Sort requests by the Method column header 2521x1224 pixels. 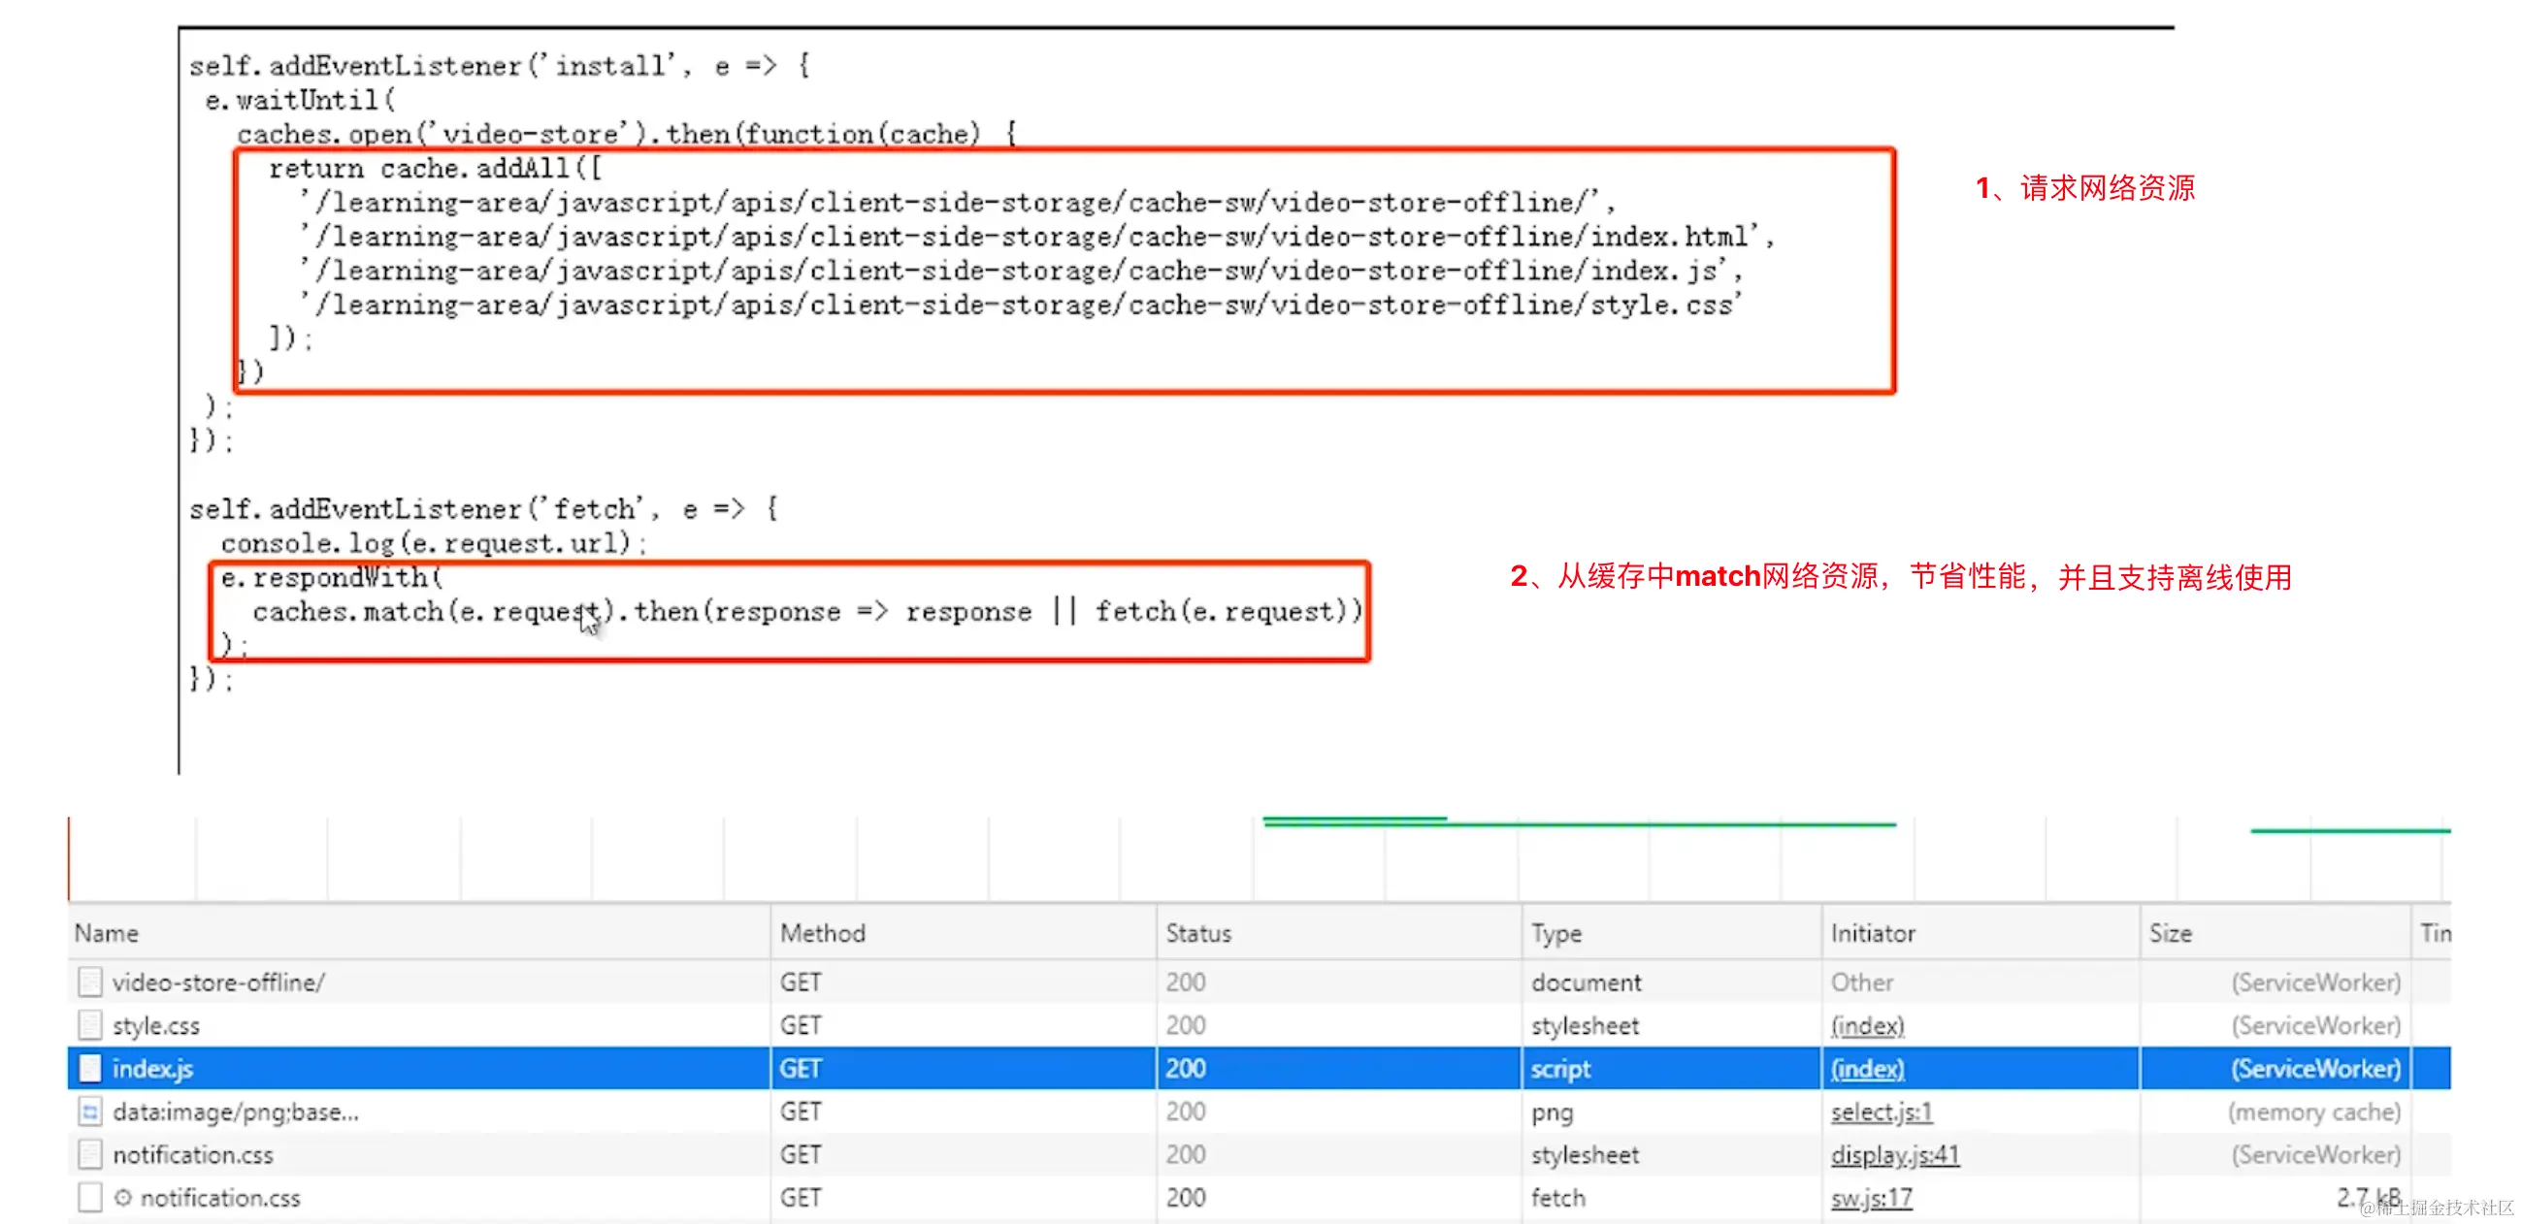(822, 932)
